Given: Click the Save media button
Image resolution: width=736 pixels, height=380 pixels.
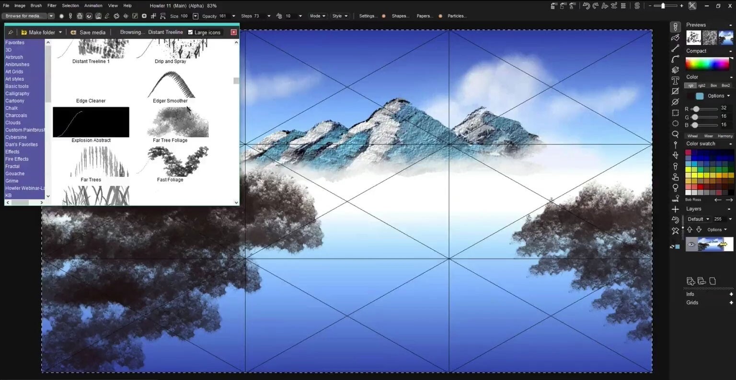Looking at the screenshot, I should (88, 33).
